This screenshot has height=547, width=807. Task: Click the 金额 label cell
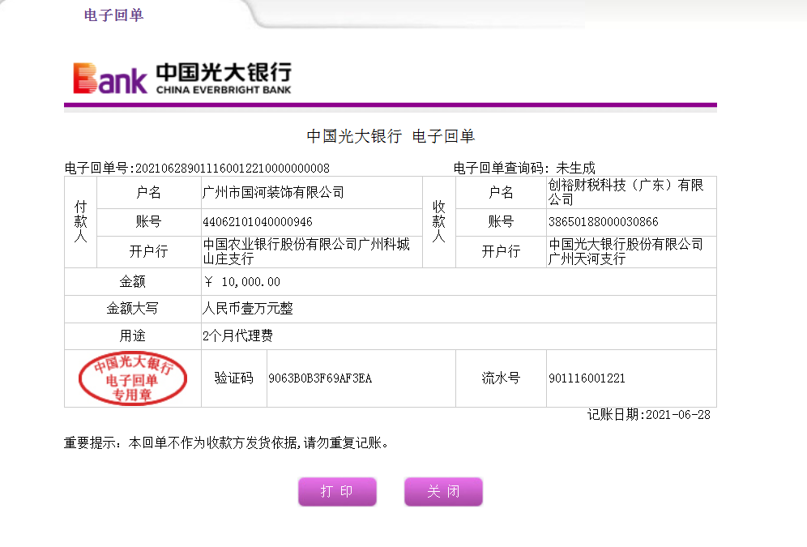coord(132,281)
